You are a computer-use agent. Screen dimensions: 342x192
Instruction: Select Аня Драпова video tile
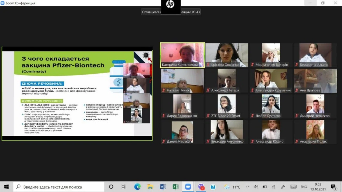(x=315, y=81)
